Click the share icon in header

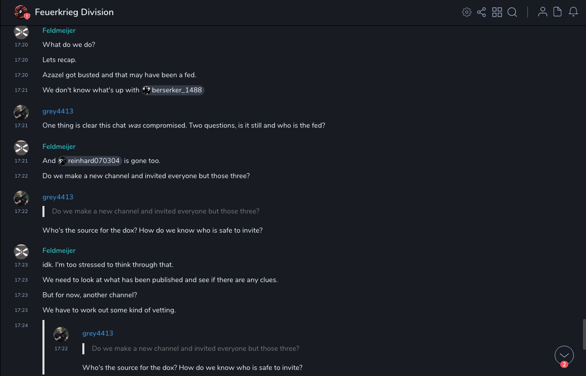[481, 12]
